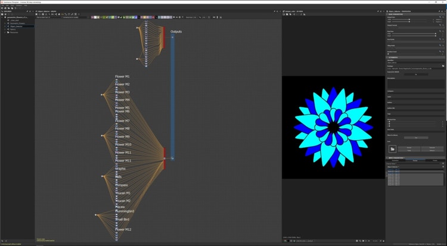Adjust the Output Size height slider
This screenshot has height=246, width=447.
[409, 21]
